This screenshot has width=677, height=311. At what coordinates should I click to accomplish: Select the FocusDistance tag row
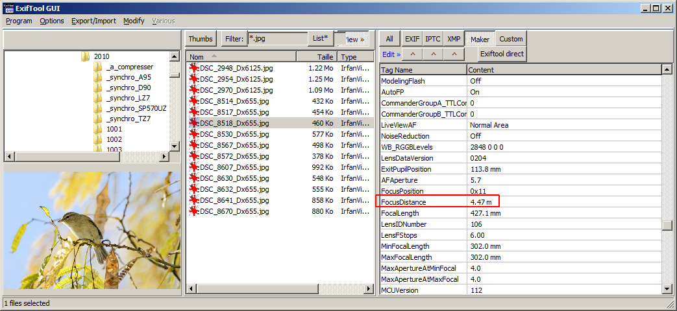click(521, 202)
